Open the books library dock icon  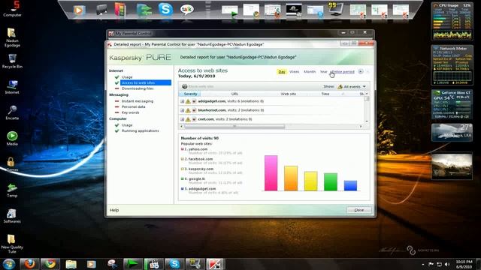(x=120, y=10)
